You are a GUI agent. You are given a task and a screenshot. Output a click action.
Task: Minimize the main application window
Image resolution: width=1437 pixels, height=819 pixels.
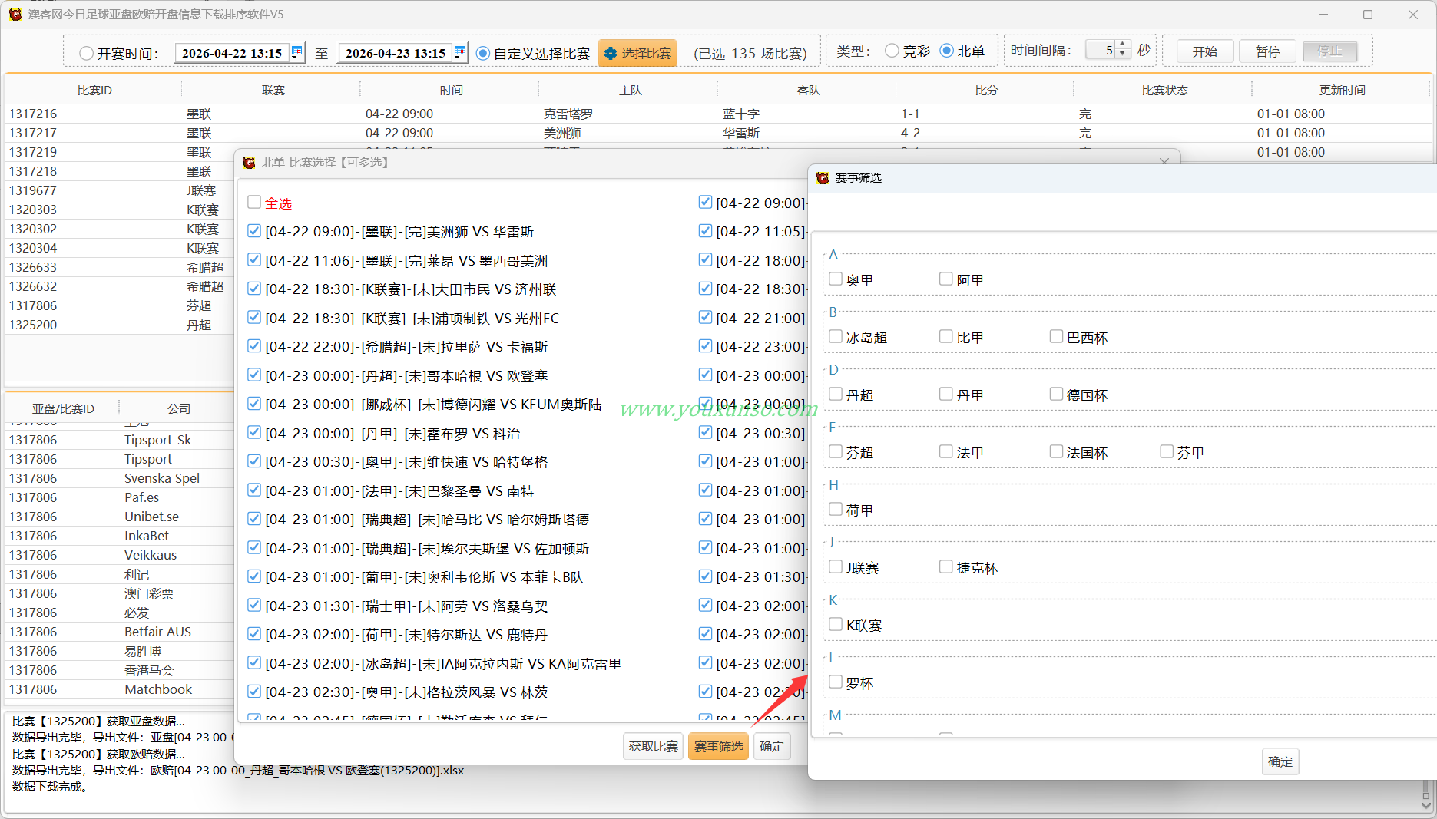point(1323,15)
